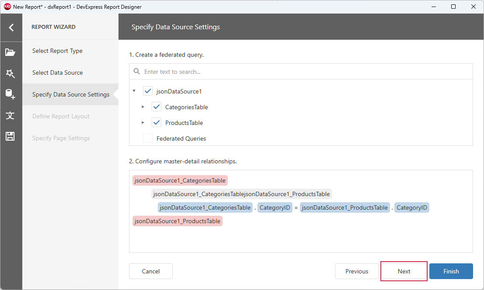Click right CategoryID field after ProductsTable
Image resolution: width=484 pixels, height=290 pixels.
(x=412, y=207)
